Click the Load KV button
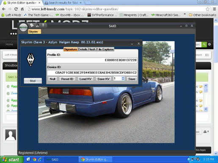 click(x=86, y=79)
